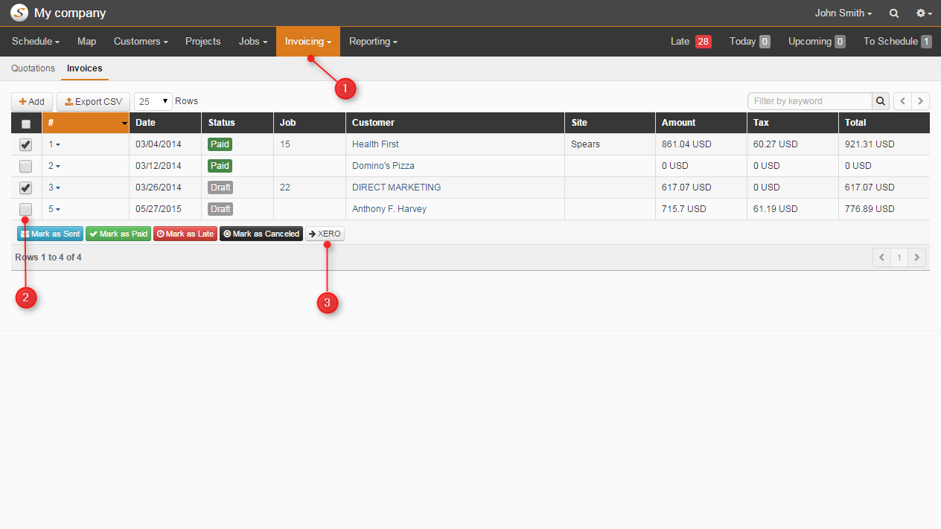Viewport: 941px width, 529px height.
Task: Open customer Domino's Pizza link
Action: coord(383,166)
